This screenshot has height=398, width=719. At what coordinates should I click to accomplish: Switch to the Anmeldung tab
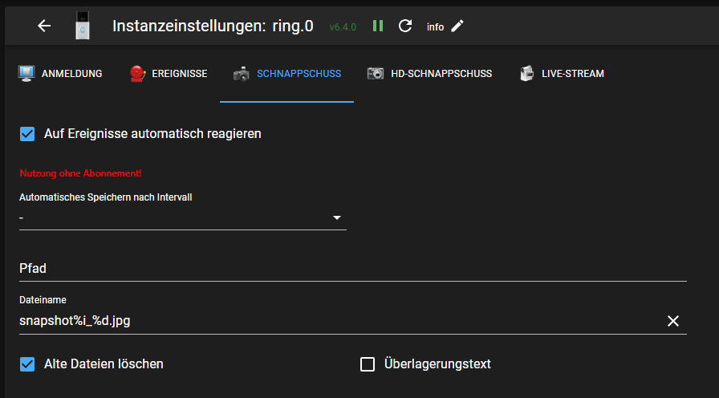(x=61, y=74)
